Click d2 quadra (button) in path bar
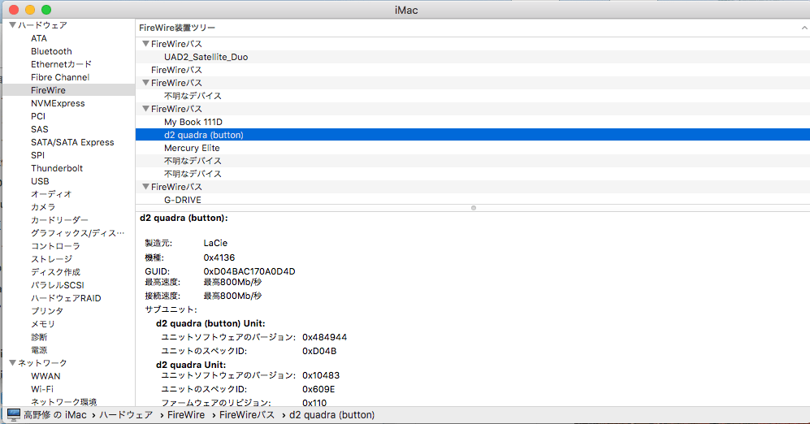810x424 pixels. (331, 415)
